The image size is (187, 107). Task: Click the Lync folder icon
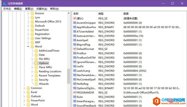[32, 17]
